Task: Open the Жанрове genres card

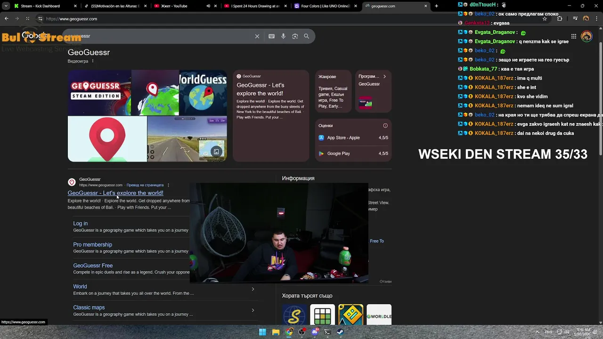Action: [x=333, y=91]
